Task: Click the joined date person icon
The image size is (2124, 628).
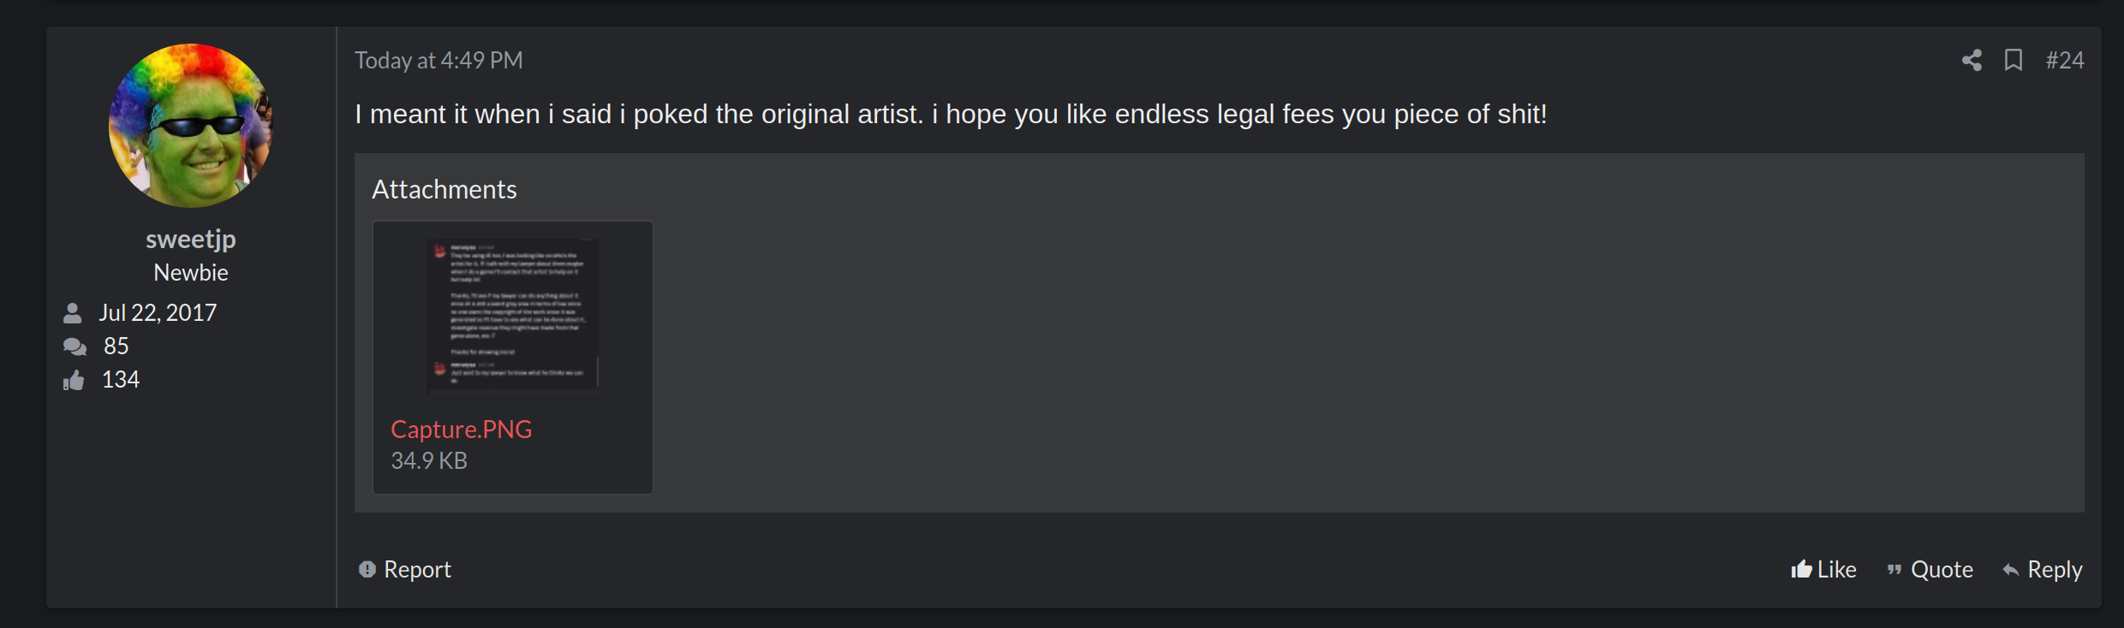Action: tap(73, 313)
